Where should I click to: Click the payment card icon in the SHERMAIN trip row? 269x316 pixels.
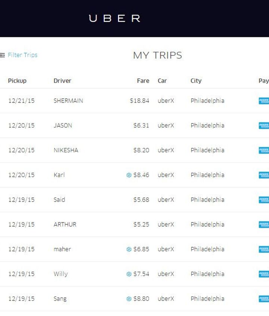tap(264, 101)
